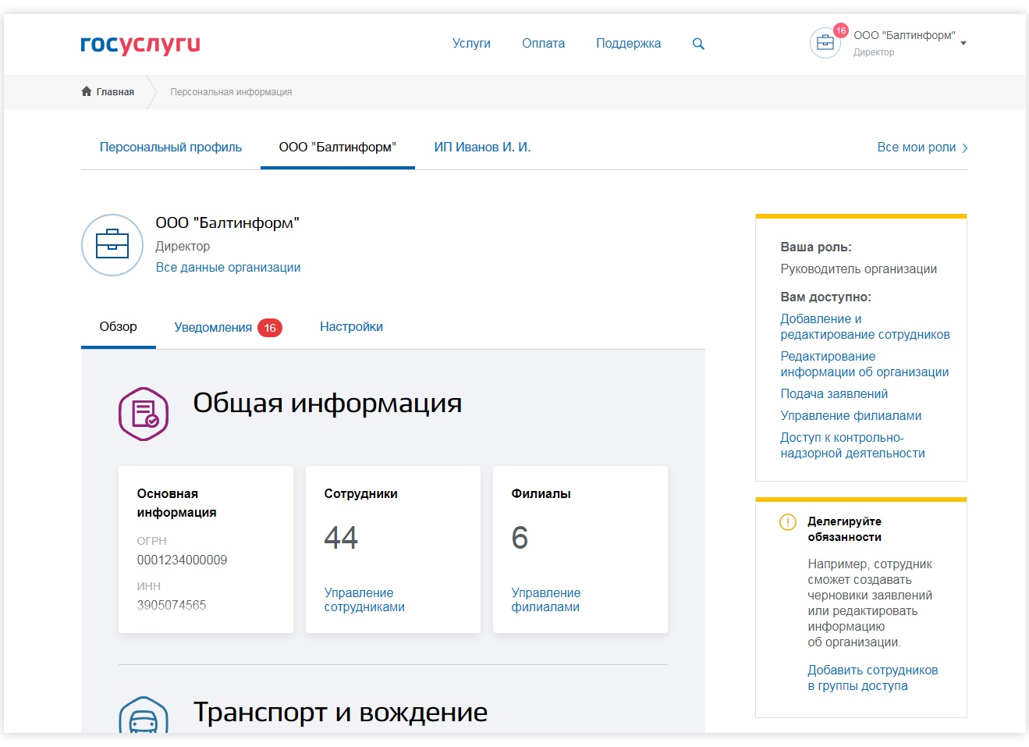This screenshot has width=1029, height=747.
Task: Open the Услуги menu
Action: pyautogui.click(x=471, y=44)
